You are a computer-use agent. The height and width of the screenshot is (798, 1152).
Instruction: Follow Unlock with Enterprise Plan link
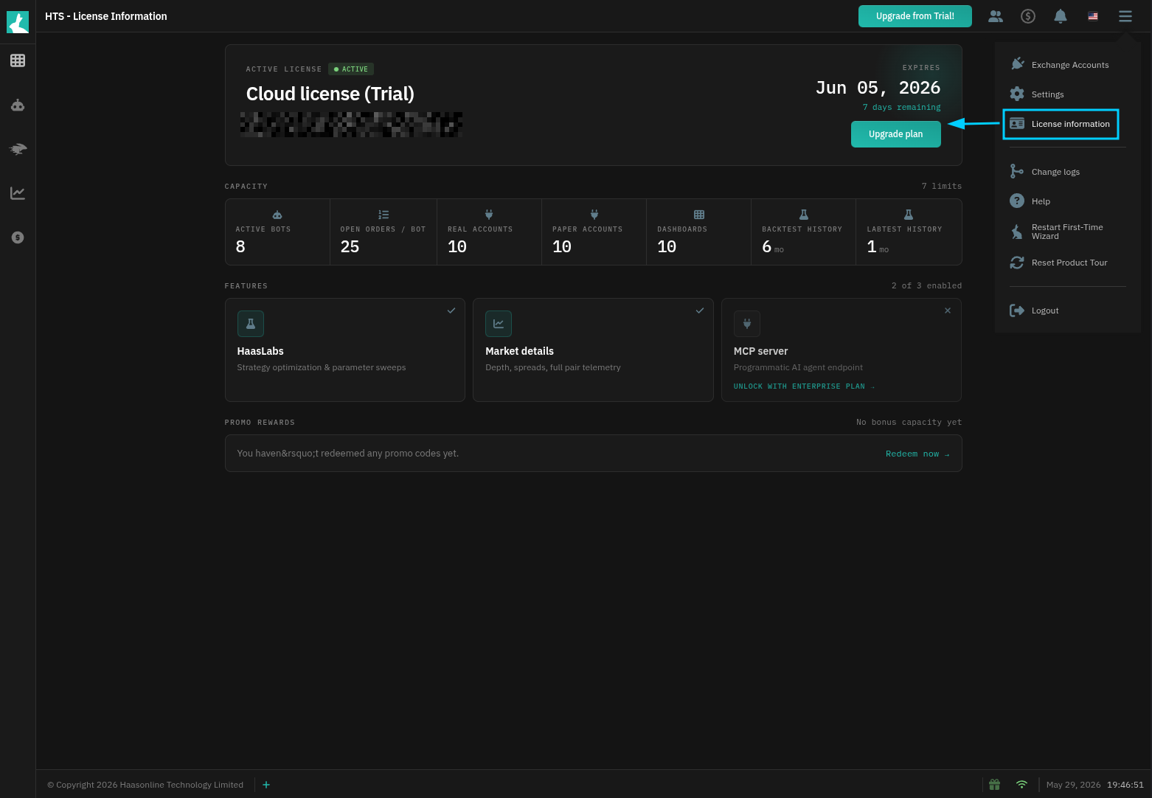click(804, 386)
